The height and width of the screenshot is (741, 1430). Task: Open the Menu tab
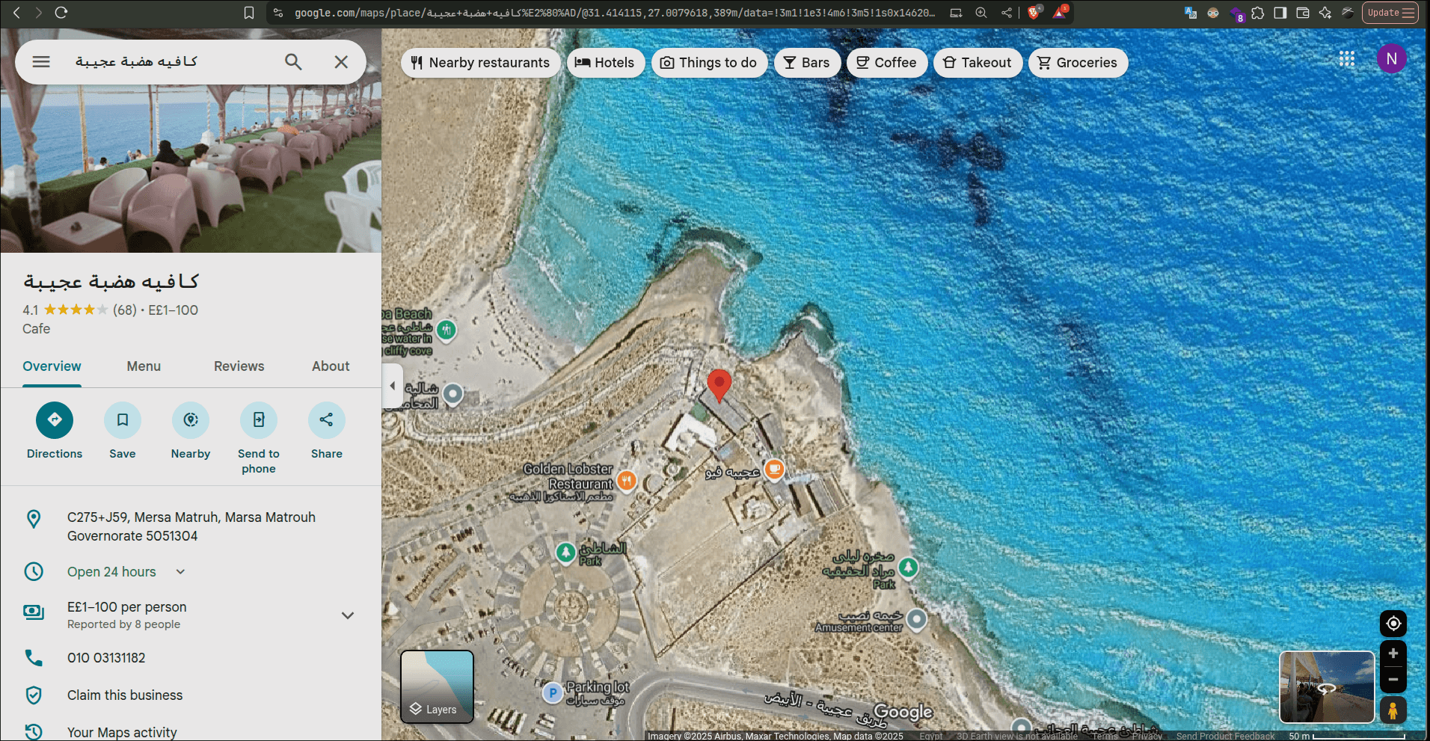144,366
